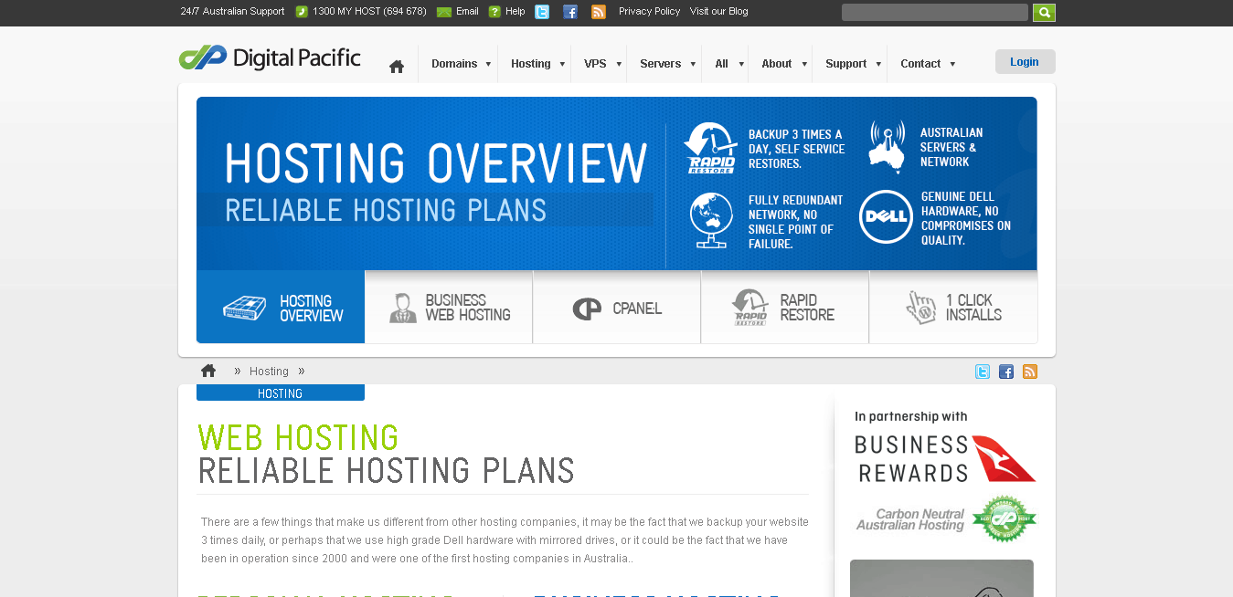Click the Login button
The width and height of the screenshot is (1233, 597).
[1025, 62]
